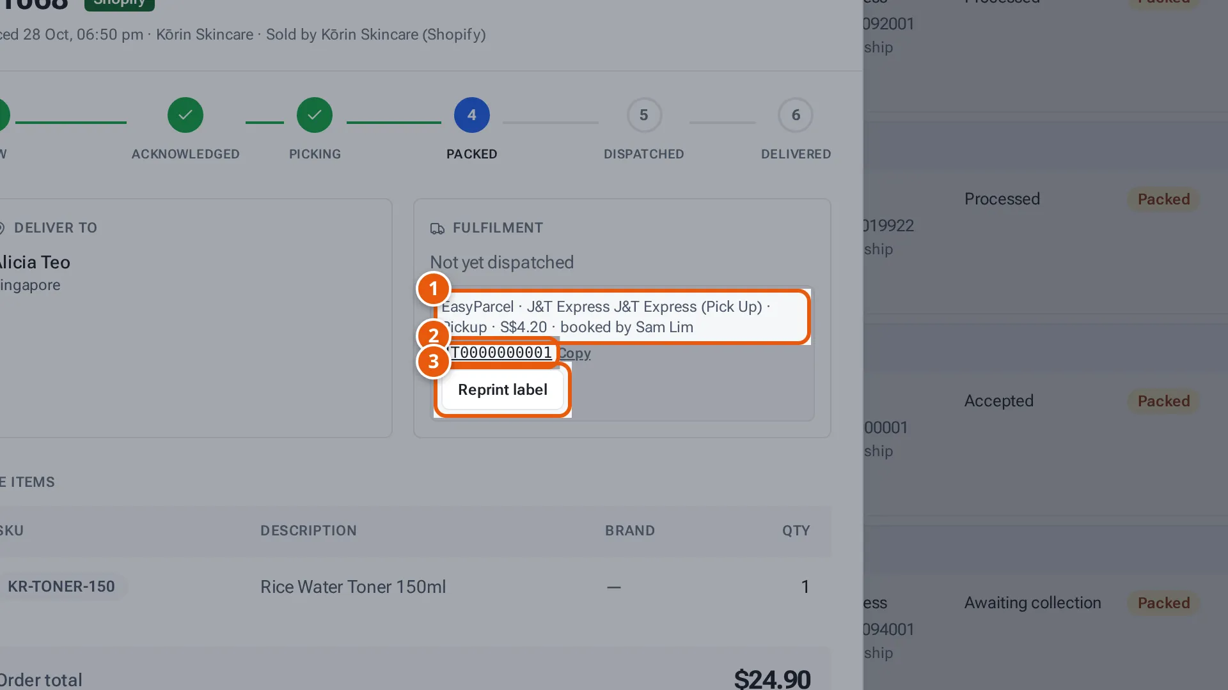Click the SKU column header
The width and height of the screenshot is (1228, 690).
point(12,531)
